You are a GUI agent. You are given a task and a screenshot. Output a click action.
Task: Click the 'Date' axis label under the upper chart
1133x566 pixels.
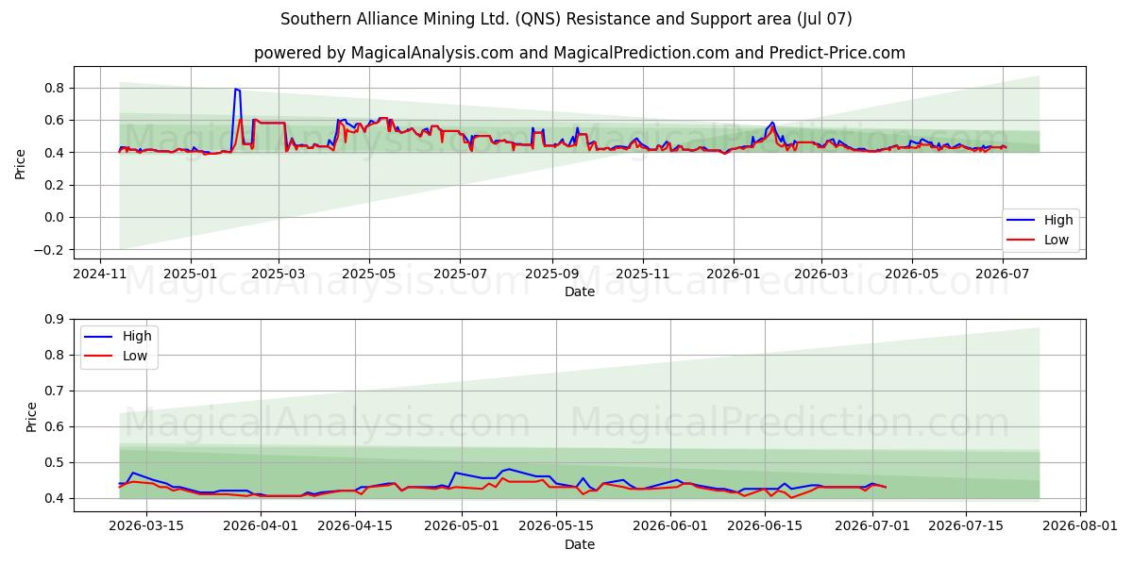coord(580,292)
